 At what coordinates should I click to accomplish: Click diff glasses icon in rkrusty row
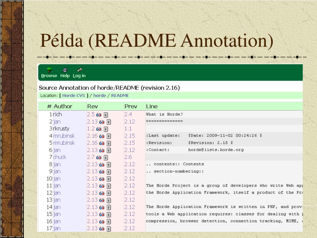[x=99, y=129]
